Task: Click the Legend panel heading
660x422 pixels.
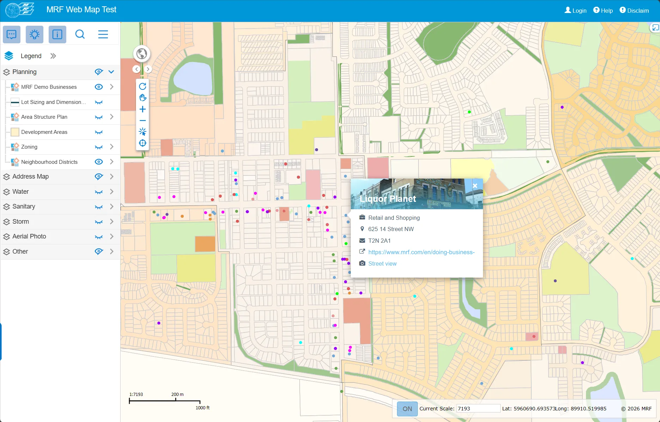Action: coord(31,56)
